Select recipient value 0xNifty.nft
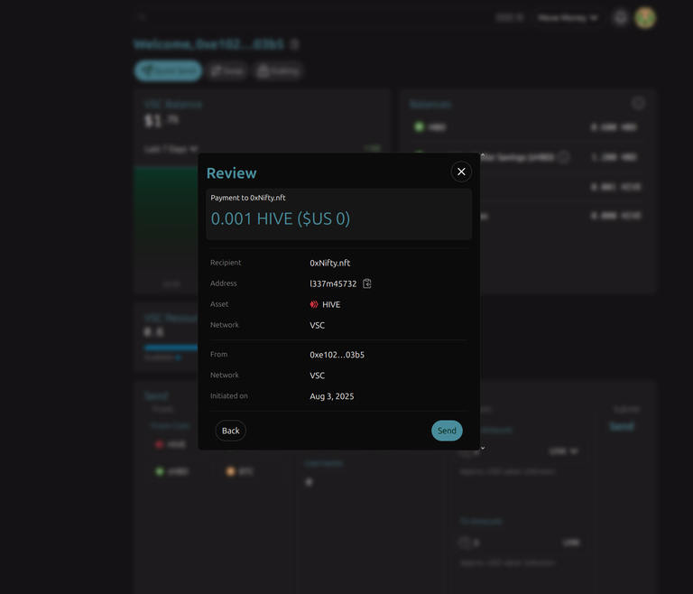 (329, 263)
